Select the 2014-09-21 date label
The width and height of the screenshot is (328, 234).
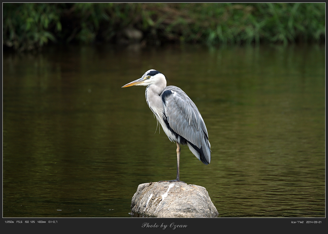(314, 222)
